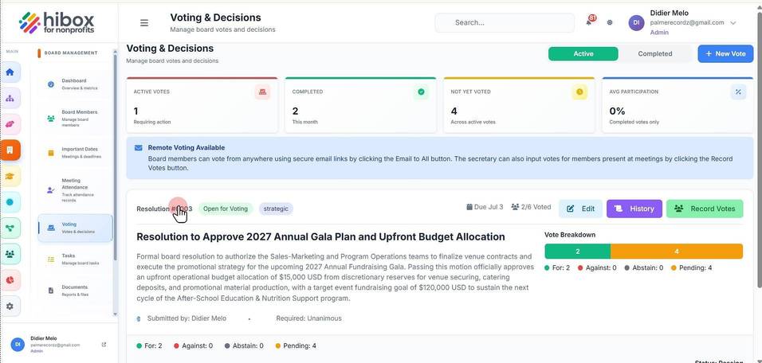Select the home icon in left rail
The width and height of the screenshot is (762, 363).
(x=10, y=72)
